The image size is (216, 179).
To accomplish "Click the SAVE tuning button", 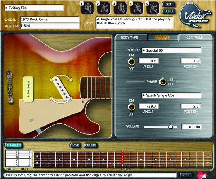I will (75, 145).
